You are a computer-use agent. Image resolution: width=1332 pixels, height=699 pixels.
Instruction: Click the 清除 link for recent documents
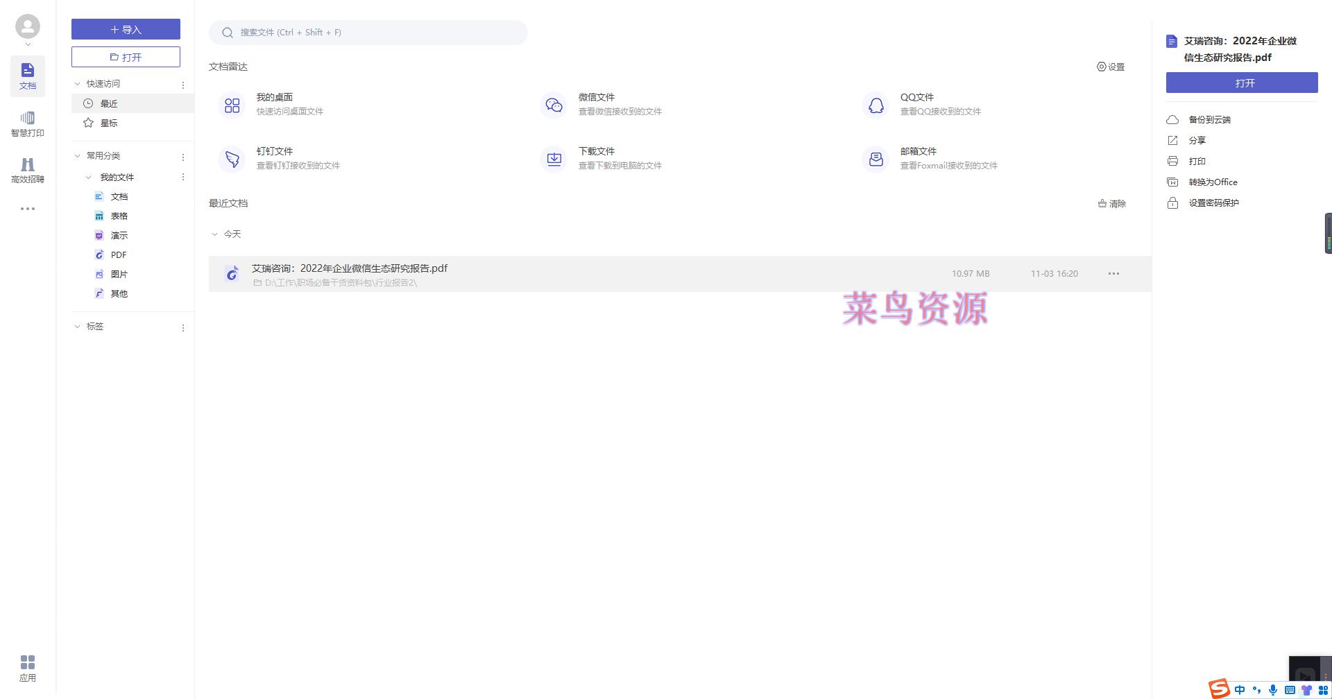(1111, 203)
